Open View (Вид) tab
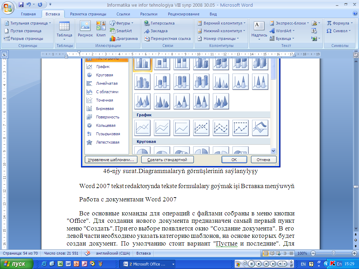359x269 pixels. [213, 14]
